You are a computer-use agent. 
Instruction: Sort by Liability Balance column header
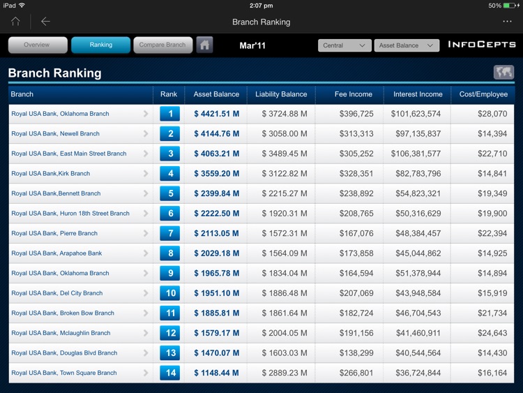click(281, 94)
